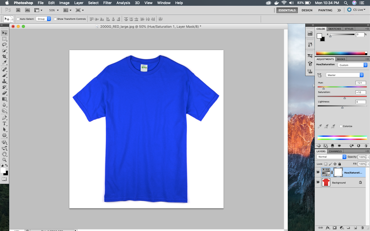Open Spotlight search in the menu bar
Viewport: 370px width, 231px height.
click(346, 3)
